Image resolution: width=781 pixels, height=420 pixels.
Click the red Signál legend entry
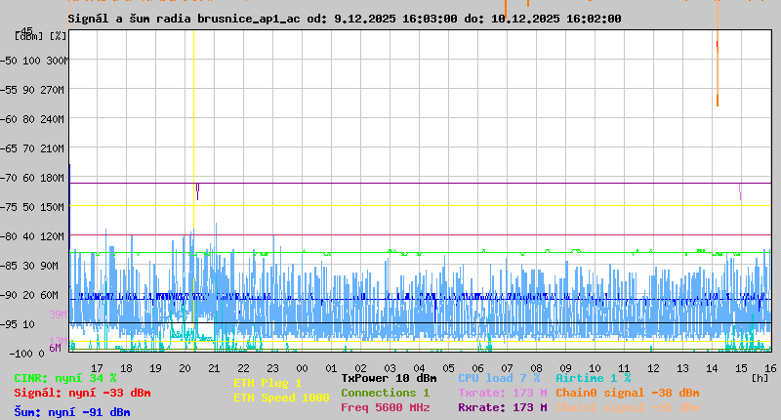point(82,393)
